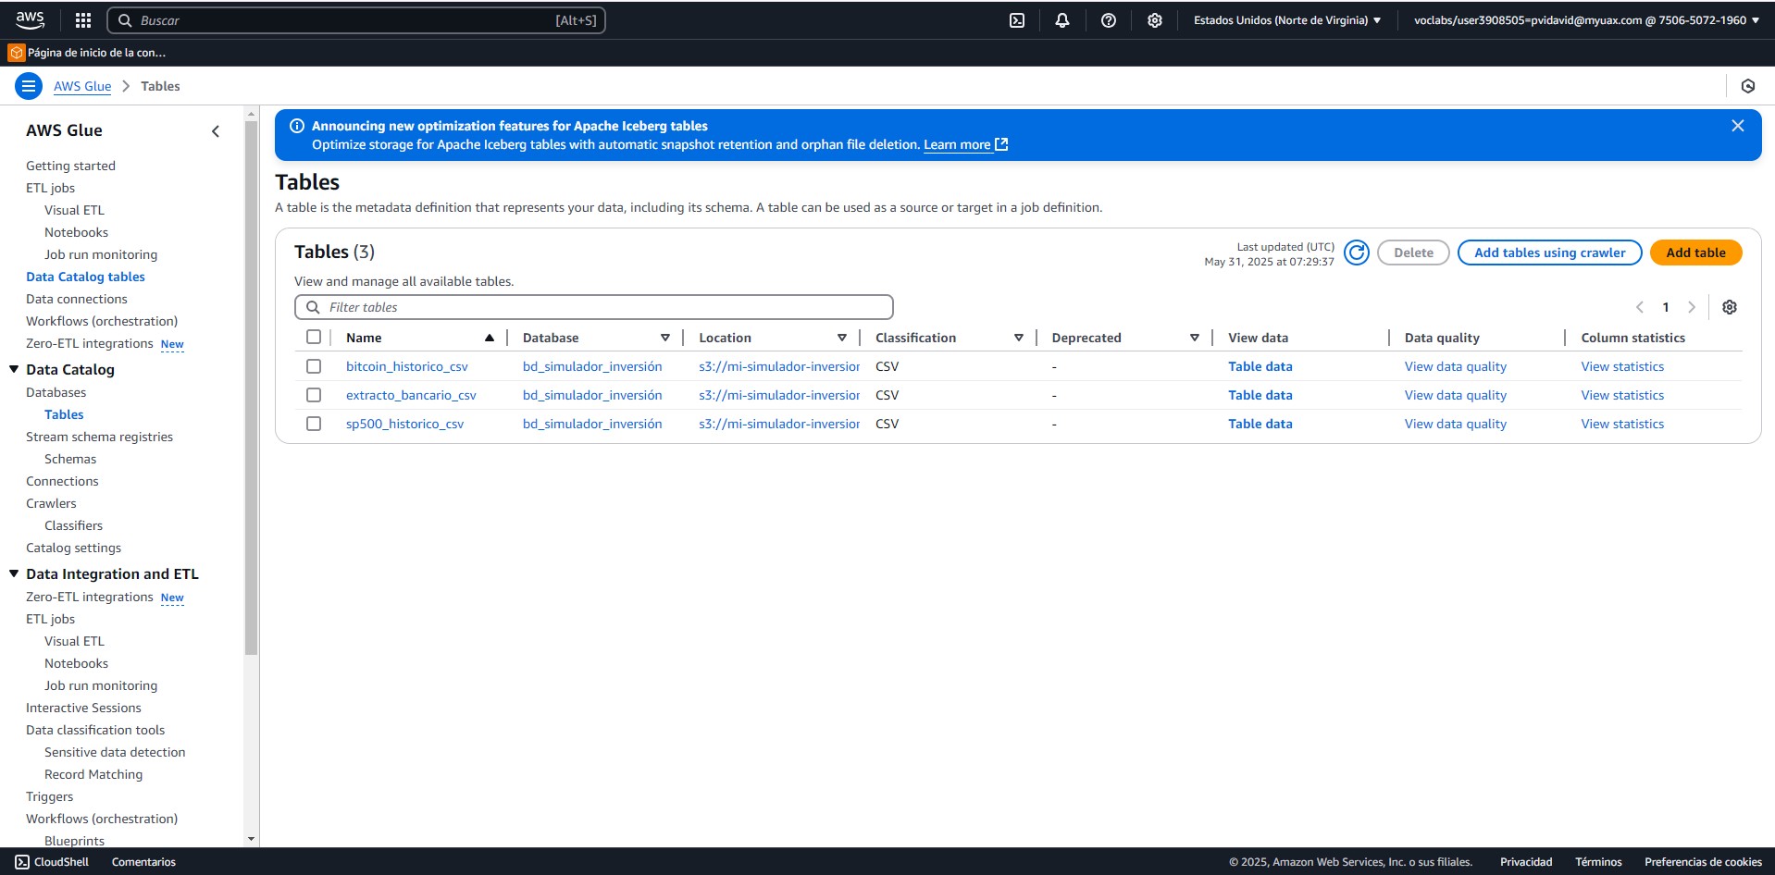This screenshot has height=875, width=1775.
Task: Open database link in sp500_historico_csv row
Action: click(592, 424)
